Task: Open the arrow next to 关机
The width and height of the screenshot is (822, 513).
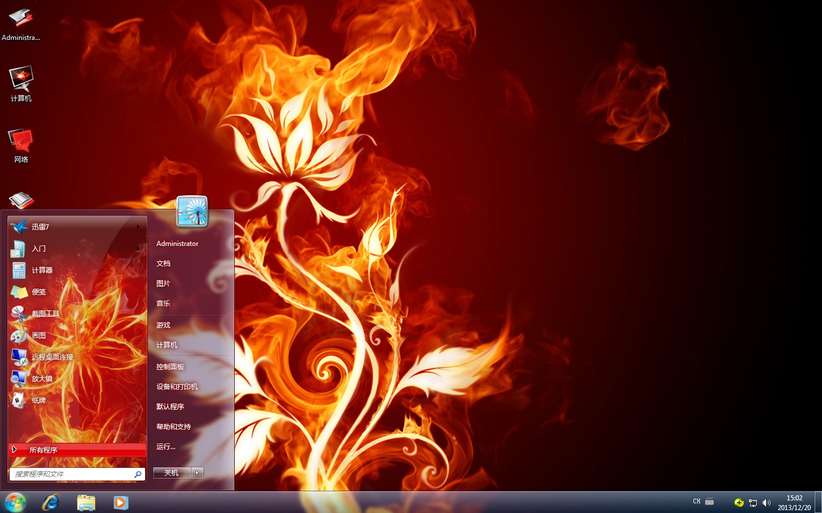Action: tap(197, 472)
